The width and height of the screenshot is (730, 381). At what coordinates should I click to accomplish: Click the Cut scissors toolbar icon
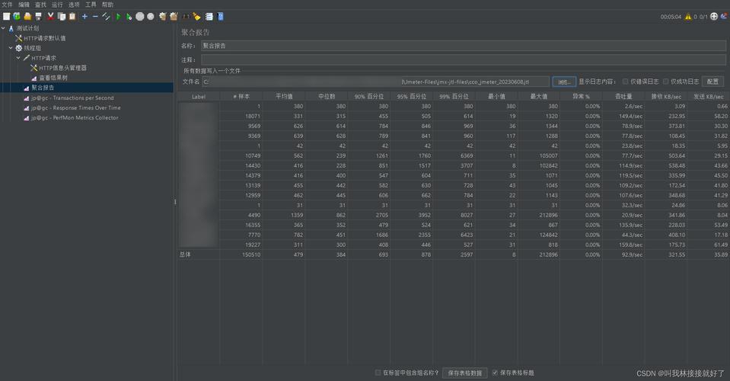point(51,16)
